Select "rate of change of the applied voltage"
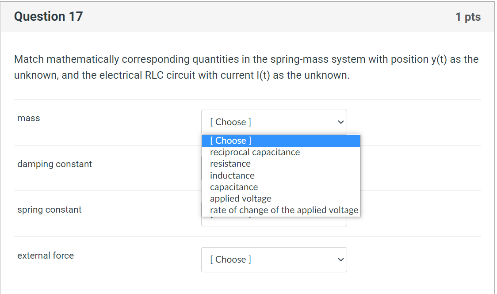This screenshot has height=294, width=497. tap(284, 210)
